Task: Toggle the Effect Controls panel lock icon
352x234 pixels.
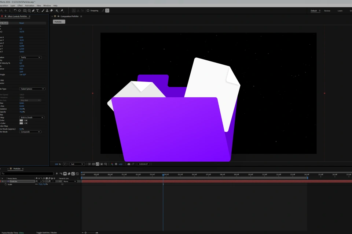Action: click(x=5, y=16)
